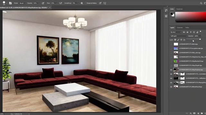Toggle pressure for size icon
Image resolution: width=206 pixels, height=115 pixels.
tap(100, 3)
